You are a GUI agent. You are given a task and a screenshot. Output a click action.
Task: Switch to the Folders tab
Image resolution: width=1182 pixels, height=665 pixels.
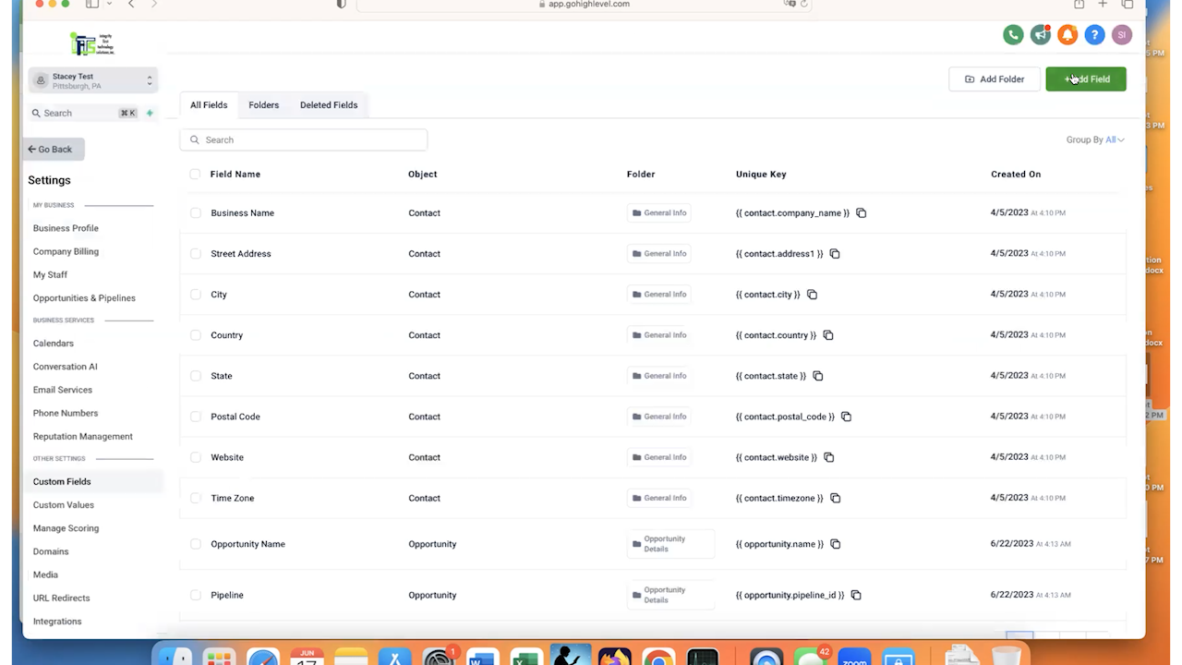click(263, 104)
